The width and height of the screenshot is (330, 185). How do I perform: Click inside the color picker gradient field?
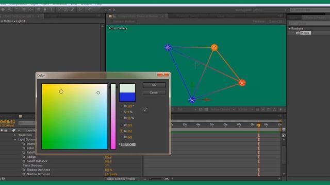(74, 117)
